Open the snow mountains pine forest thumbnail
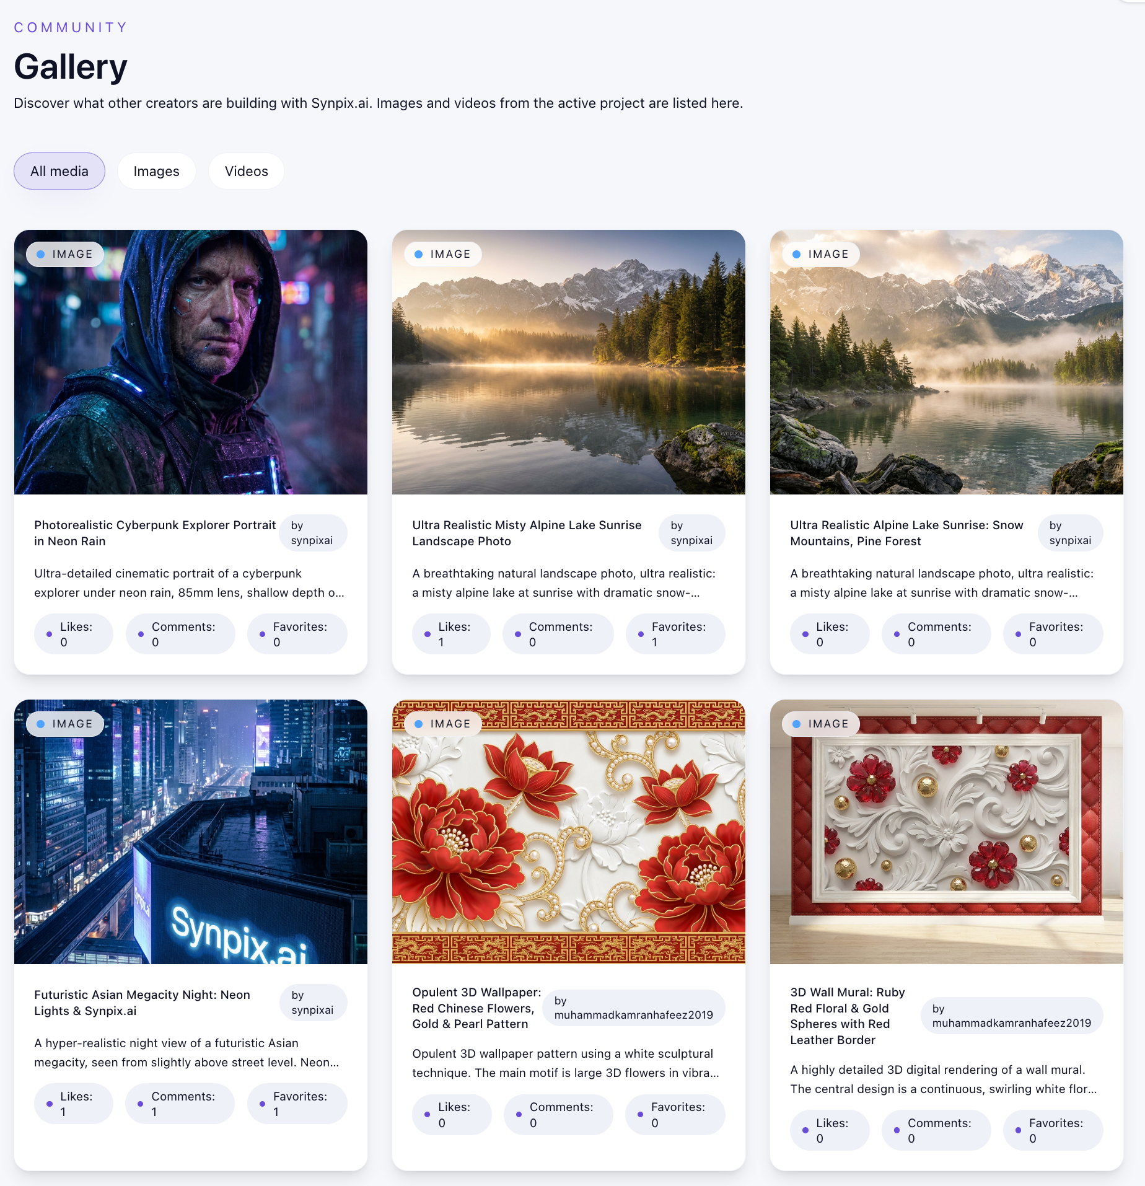Viewport: 1145px width, 1186px height. point(947,362)
